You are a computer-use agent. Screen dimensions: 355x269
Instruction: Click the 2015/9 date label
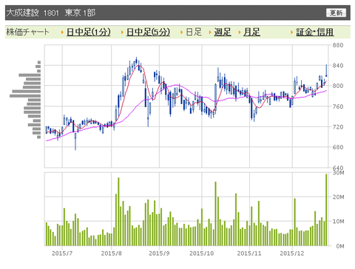159,253
